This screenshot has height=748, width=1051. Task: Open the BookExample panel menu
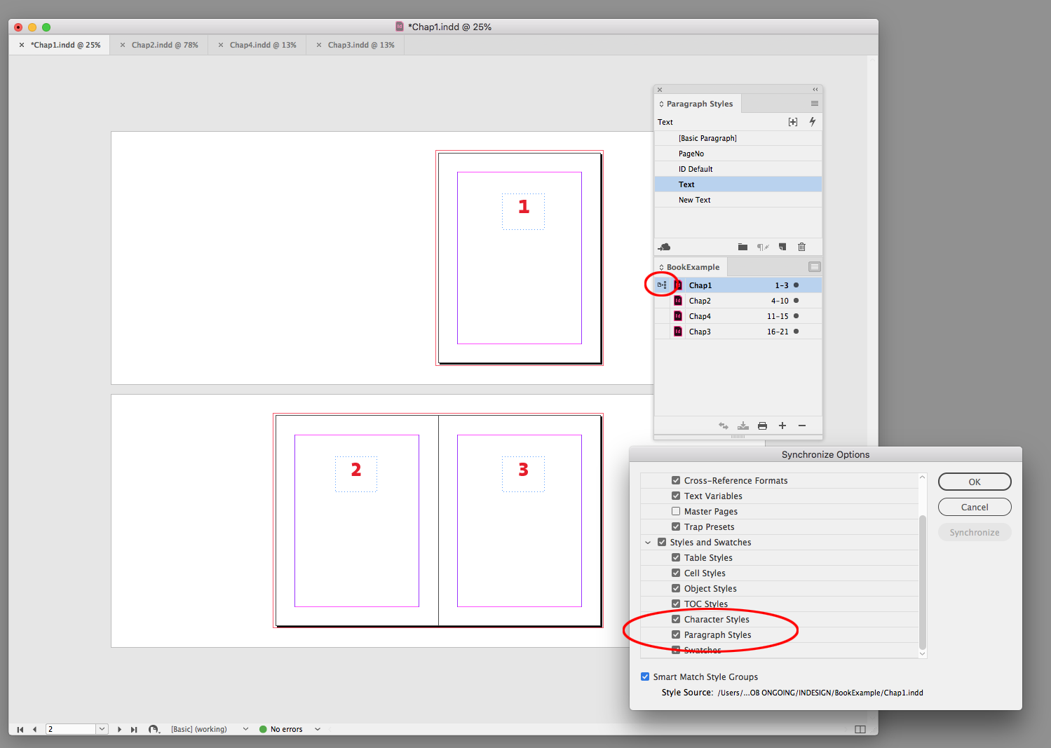(x=815, y=267)
